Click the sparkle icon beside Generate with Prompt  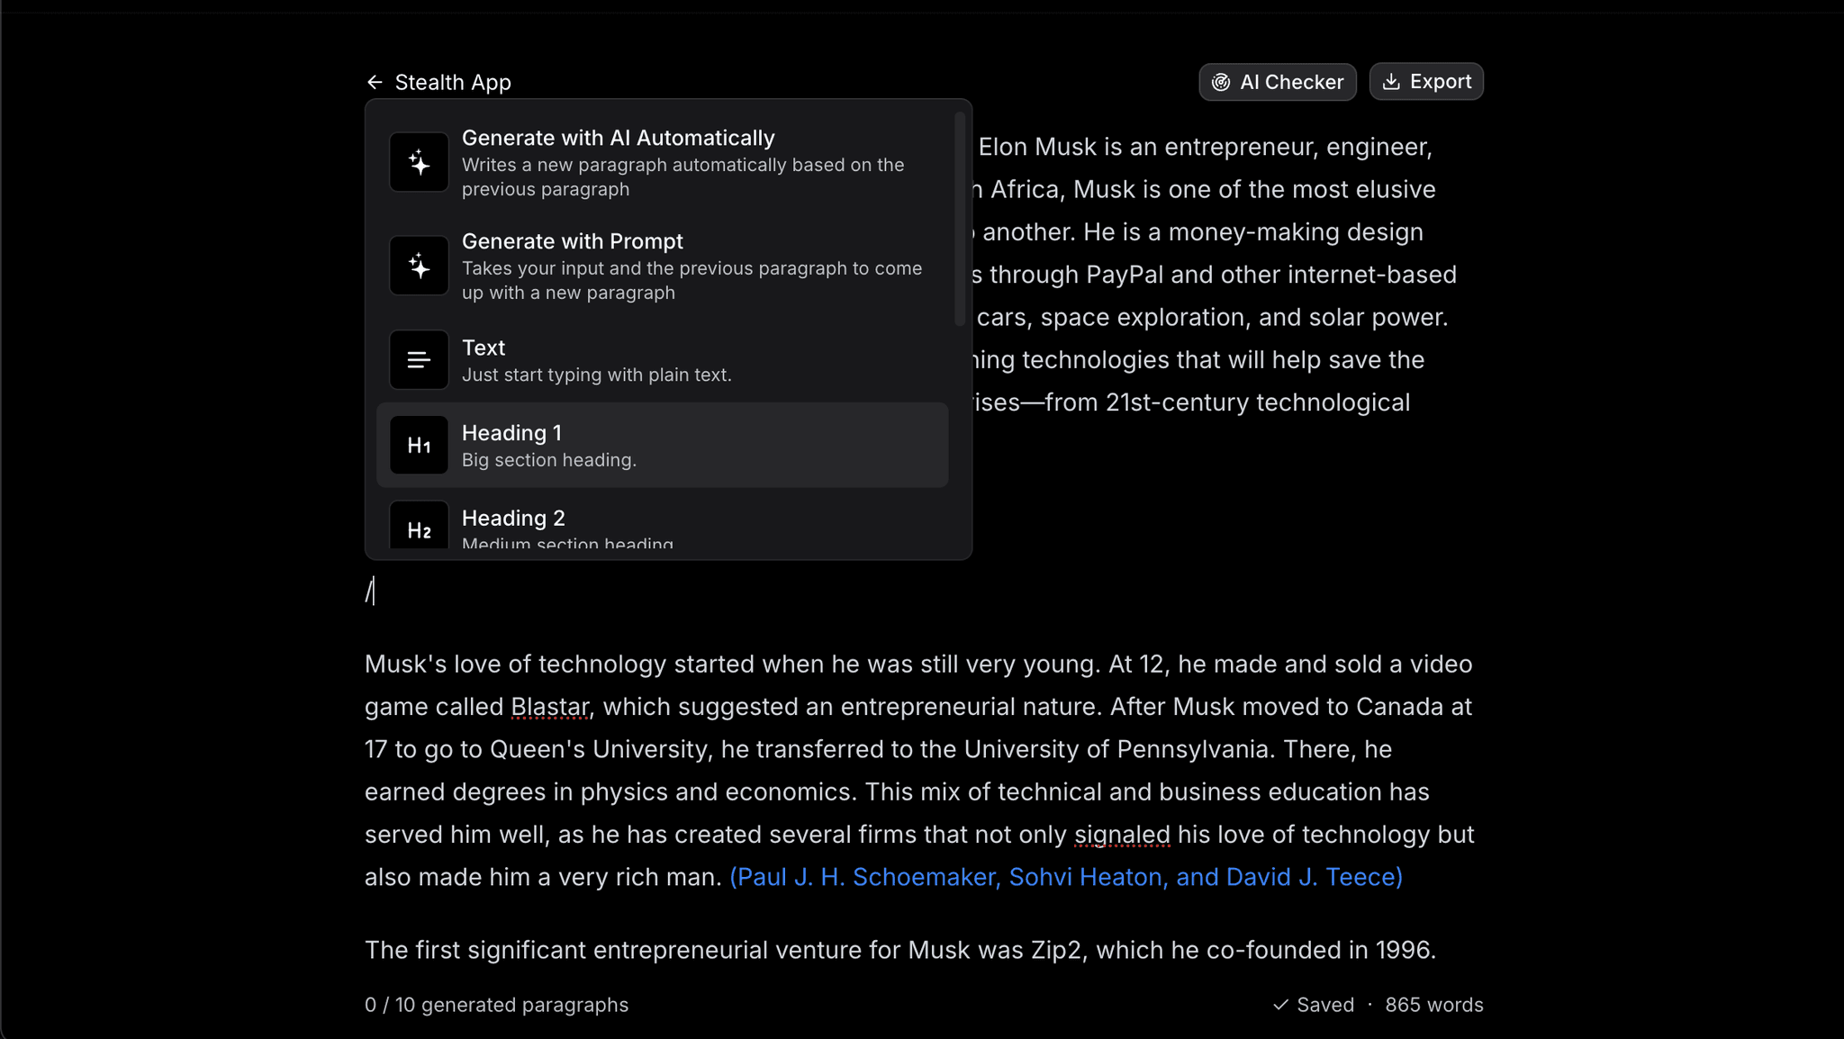pos(418,265)
